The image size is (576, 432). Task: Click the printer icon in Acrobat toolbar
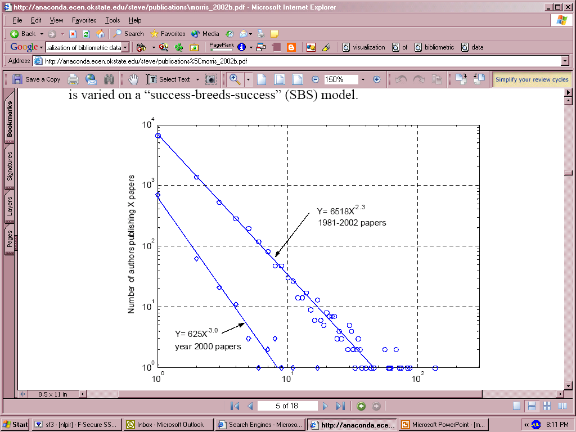(x=73, y=79)
